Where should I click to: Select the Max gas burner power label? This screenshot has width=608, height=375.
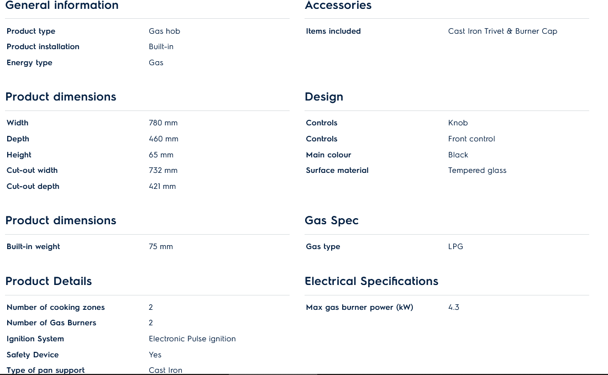tap(359, 307)
